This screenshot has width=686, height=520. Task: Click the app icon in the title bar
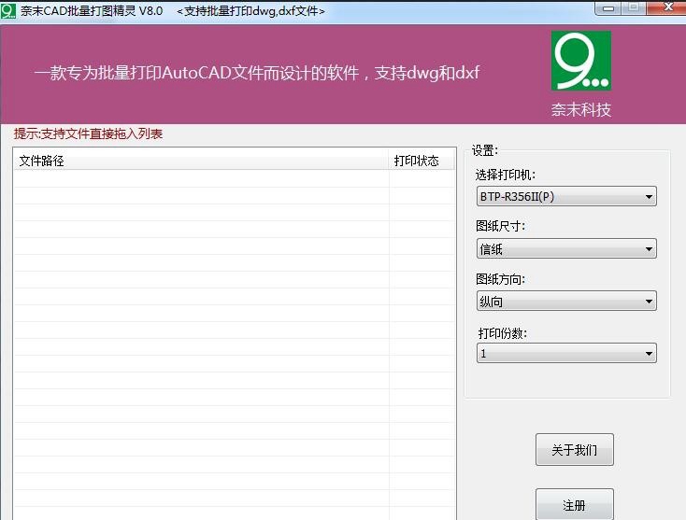coord(7,10)
